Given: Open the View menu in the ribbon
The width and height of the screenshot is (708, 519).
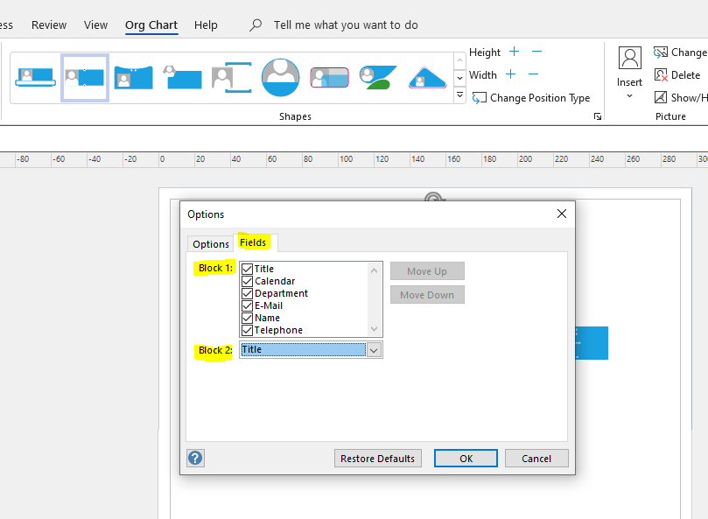Looking at the screenshot, I should click(x=95, y=25).
